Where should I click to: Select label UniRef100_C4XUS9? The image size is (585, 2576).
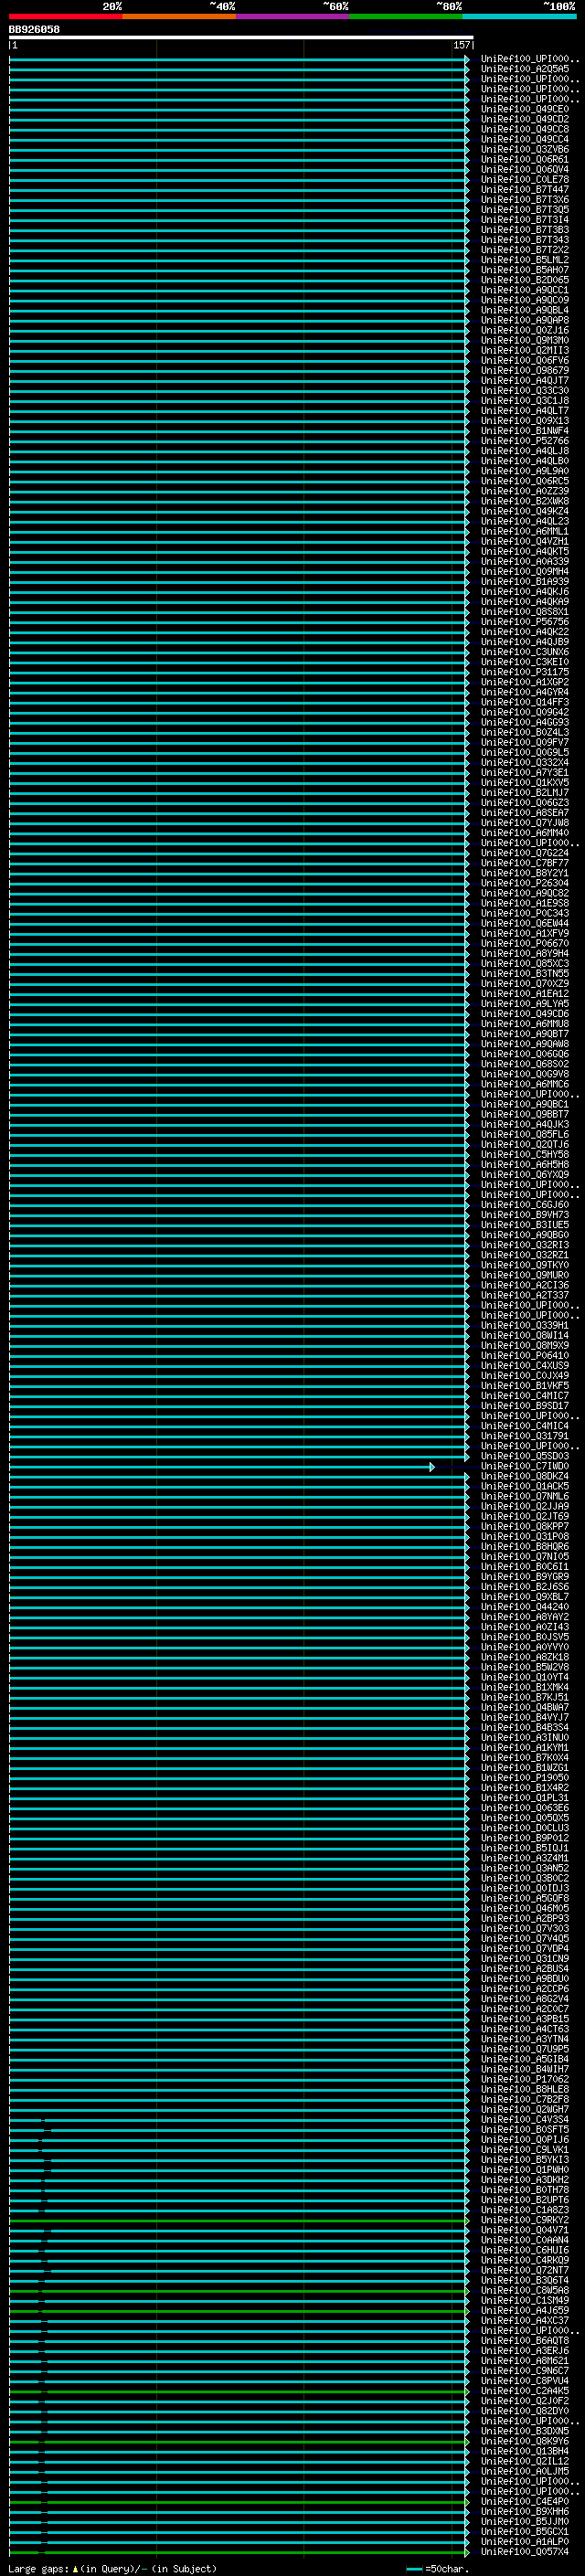click(x=524, y=1365)
